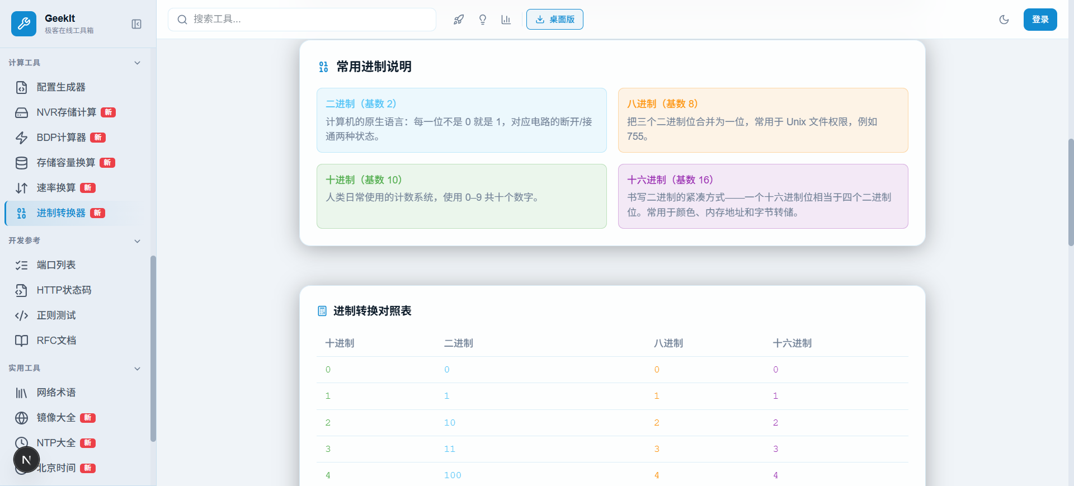This screenshot has width=1074, height=486.
Task: Click the 十进制（基数 10）info card
Action: [461, 196]
